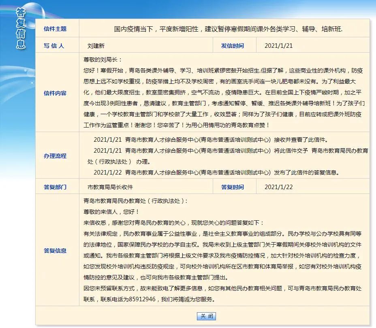Screen dimensions: 376x328
Task: Click the line 青岛市教育局民办教育处（行政执法处）：
Action: tap(135, 201)
